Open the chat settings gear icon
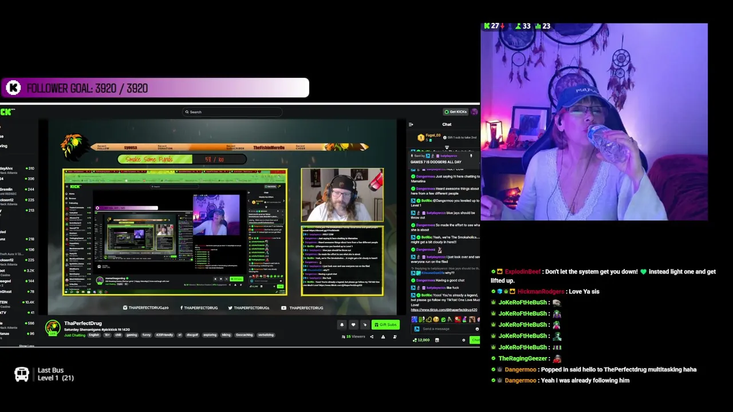The height and width of the screenshot is (412, 733). 464,340
